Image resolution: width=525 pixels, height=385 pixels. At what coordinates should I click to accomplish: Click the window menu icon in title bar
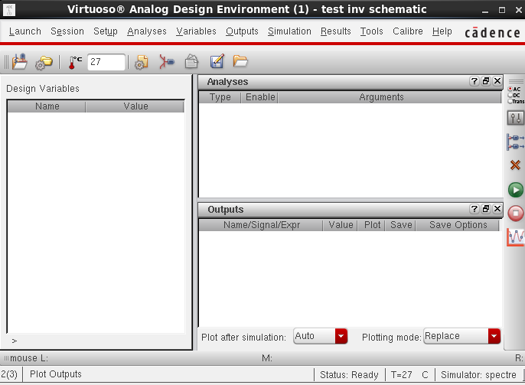[x=9, y=9]
